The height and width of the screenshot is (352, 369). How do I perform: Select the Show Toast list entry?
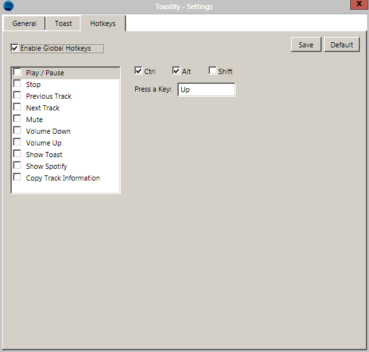pos(66,155)
